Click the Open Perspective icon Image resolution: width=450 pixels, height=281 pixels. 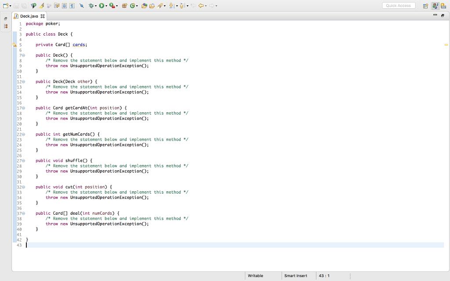coord(425,6)
